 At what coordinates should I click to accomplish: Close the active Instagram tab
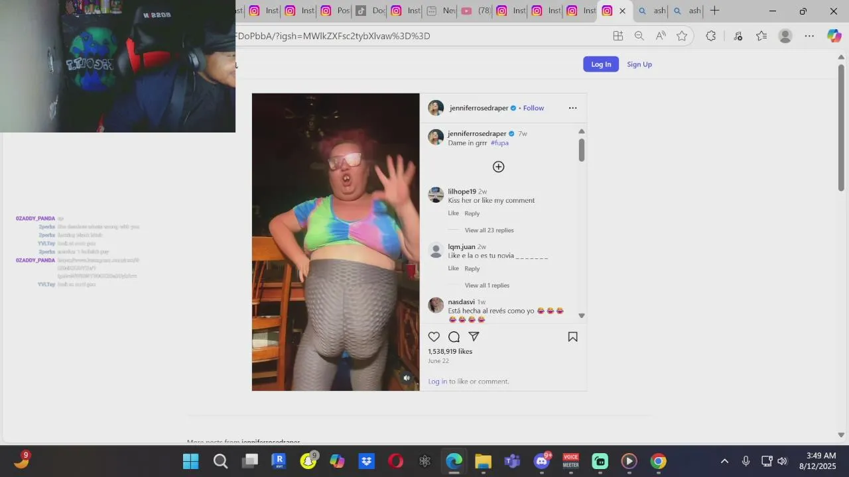(x=622, y=11)
